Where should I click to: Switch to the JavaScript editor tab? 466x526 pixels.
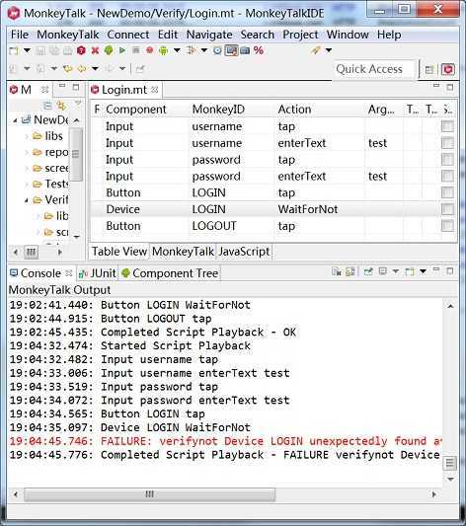(x=244, y=252)
